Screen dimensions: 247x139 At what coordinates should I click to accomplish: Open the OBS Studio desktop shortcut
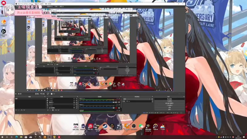point(134,127)
